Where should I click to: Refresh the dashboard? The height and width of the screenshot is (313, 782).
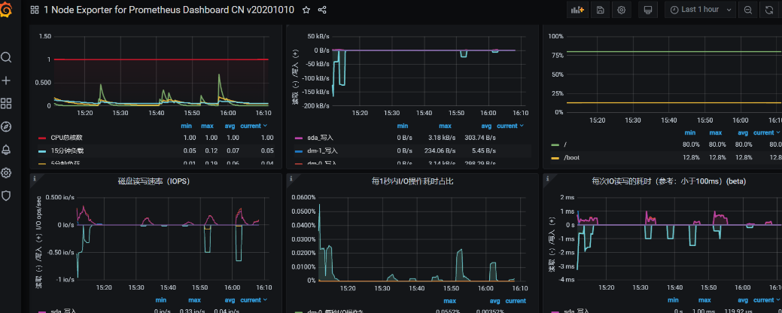click(769, 10)
